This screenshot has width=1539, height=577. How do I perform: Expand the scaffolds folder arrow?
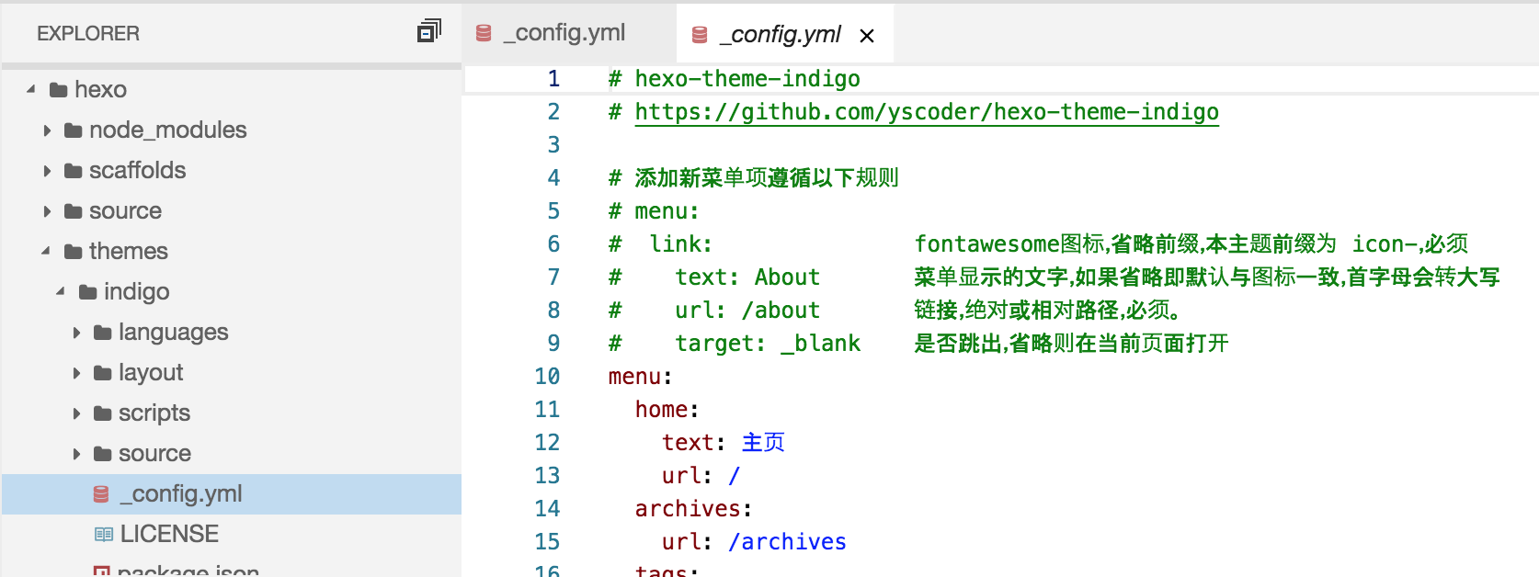[47, 171]
